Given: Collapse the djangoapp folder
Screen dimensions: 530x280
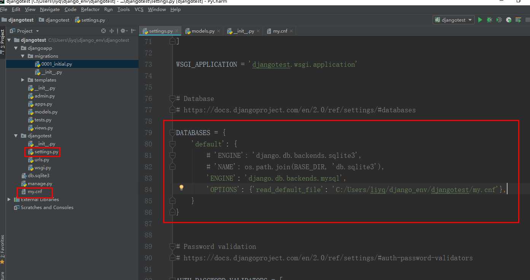Looking at the screenshot, I should click(16, 48).
